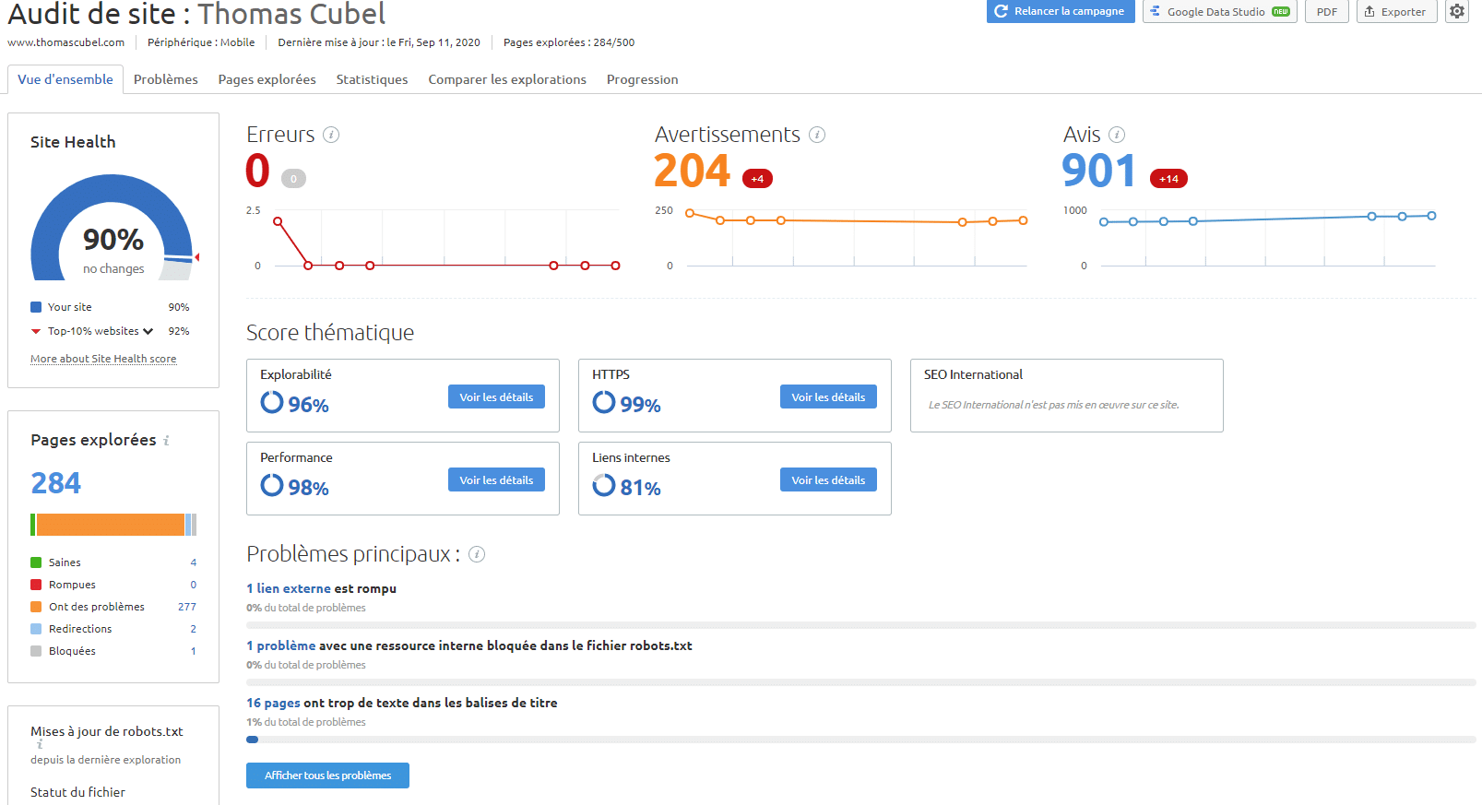Image resolution: width=1482 pixels, height=805 pixels.
Task: Click the +4 warnings change badge
Action: pos(757,179)
